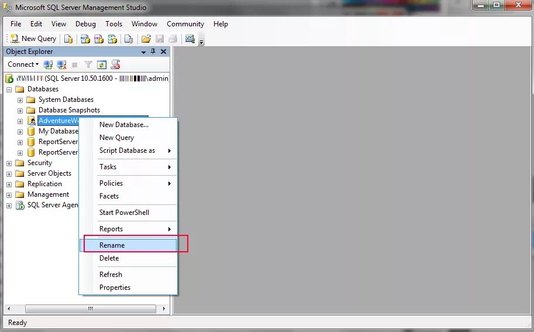Click the Connect Object Explorer icon
The image size is (534, 332).
pos(48,64)
